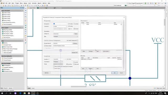The image size is (168, 95).
Task: Open the DXP menu
Action: pyautogui.click(x=3, y=3)
